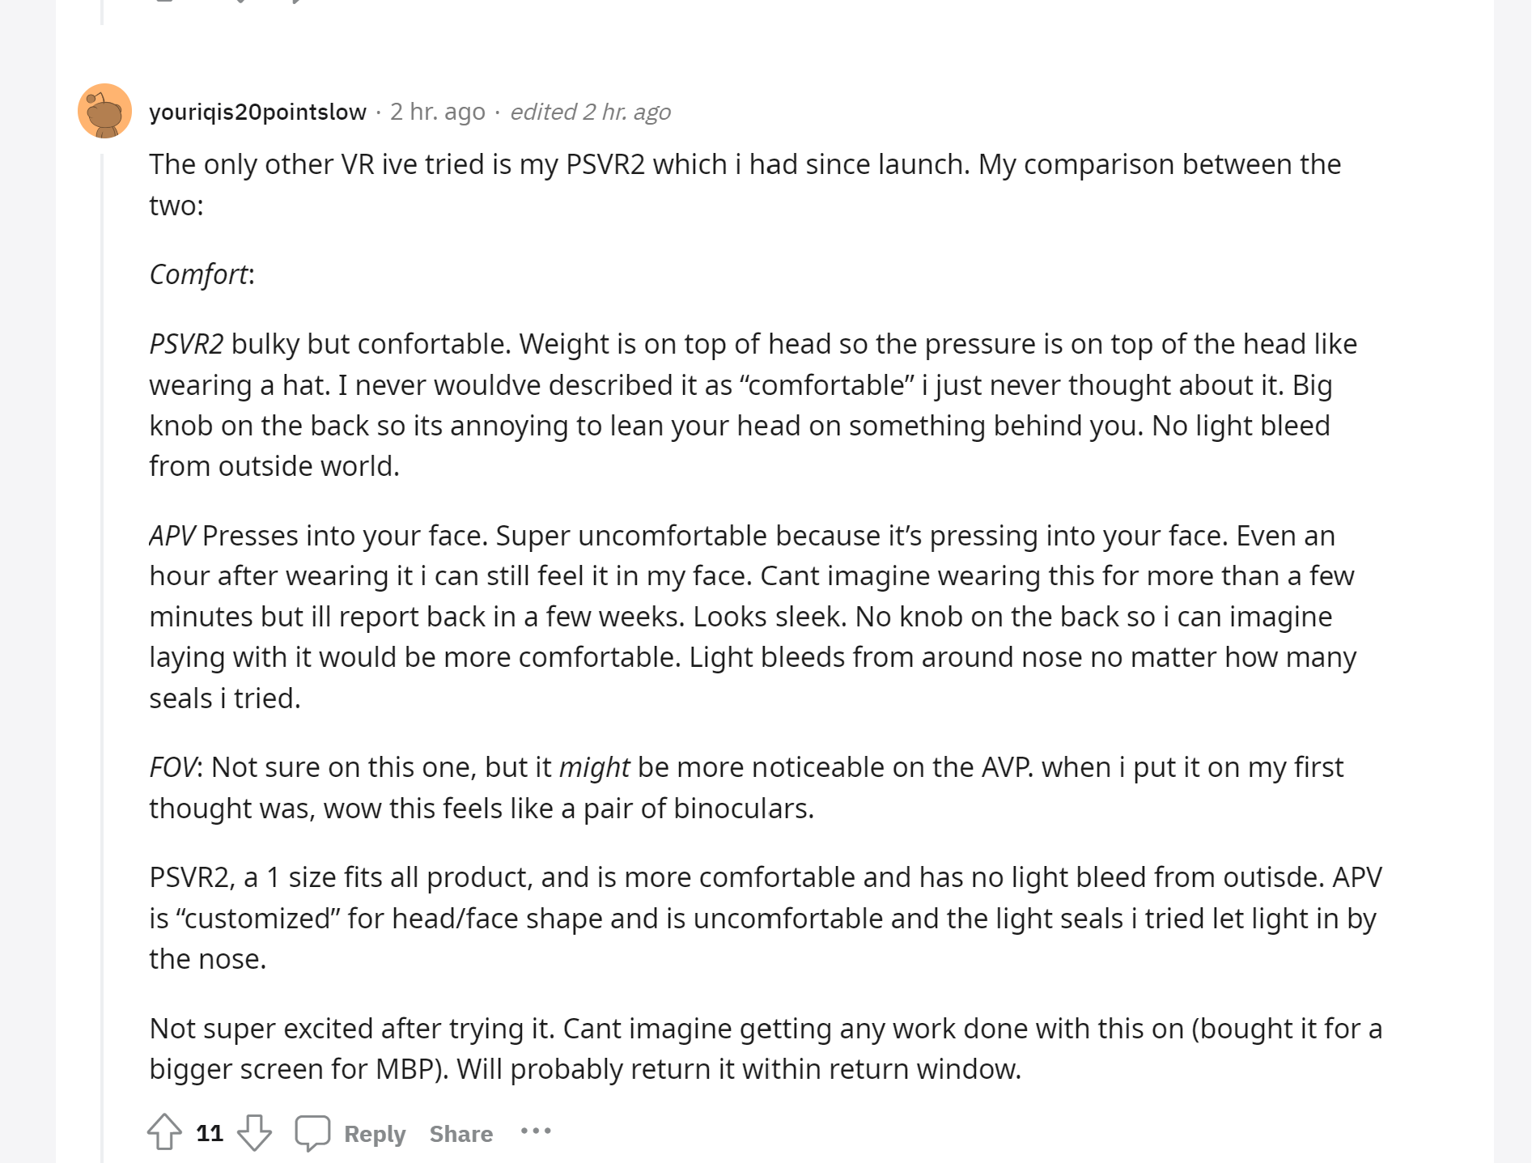
Task: Click italic 'PSVR2' starting the bulky paragraph
Action: click(186, 344)
